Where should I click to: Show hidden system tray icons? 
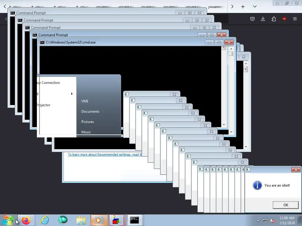[258, 221]
